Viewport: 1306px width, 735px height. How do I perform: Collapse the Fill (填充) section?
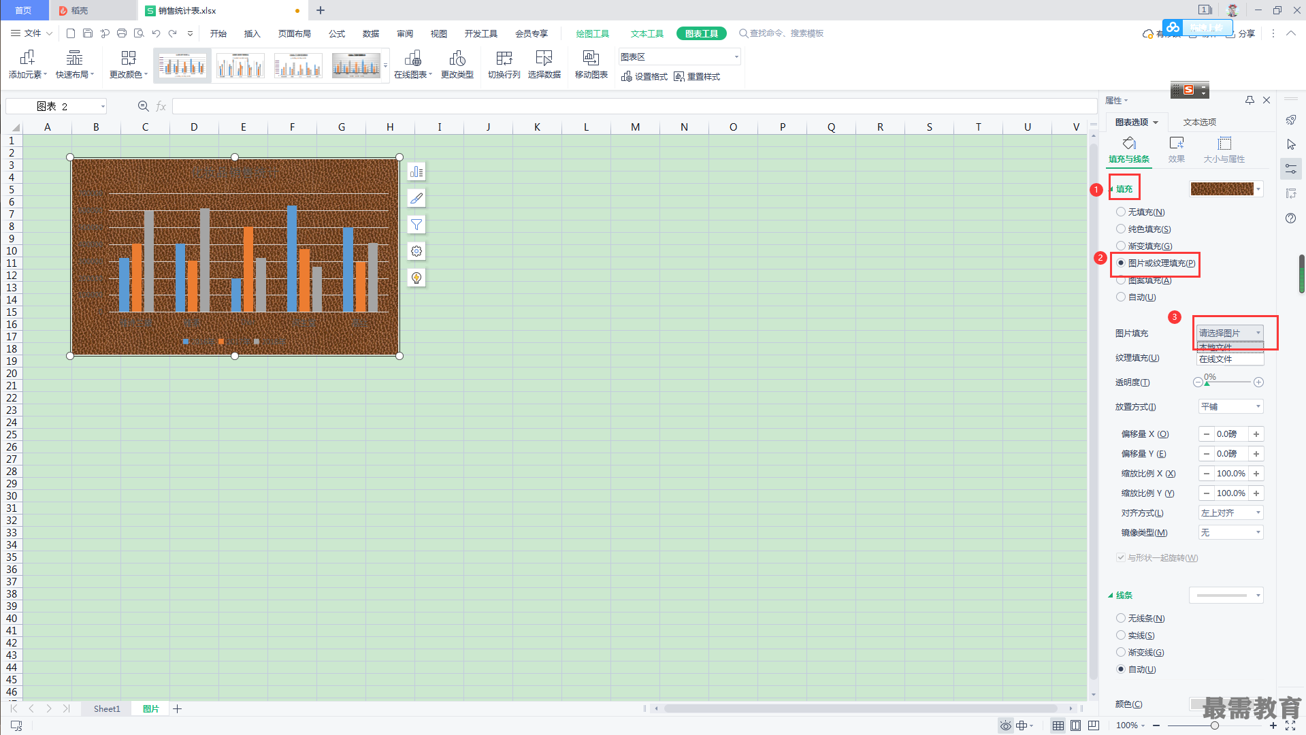point(1121,189)
